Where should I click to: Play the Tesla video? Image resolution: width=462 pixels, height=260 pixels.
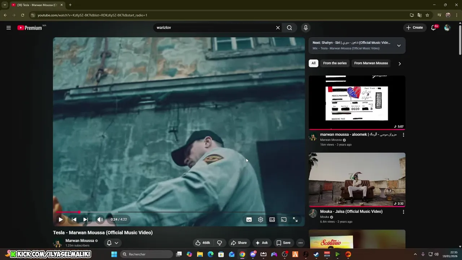click(x=61, y=219)
